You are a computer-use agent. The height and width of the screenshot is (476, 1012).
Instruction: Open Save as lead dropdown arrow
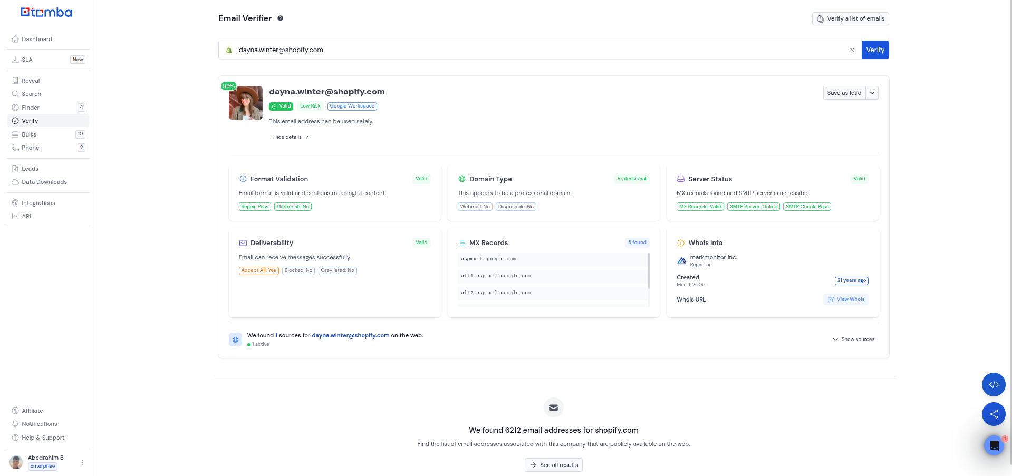coord(872,93)
